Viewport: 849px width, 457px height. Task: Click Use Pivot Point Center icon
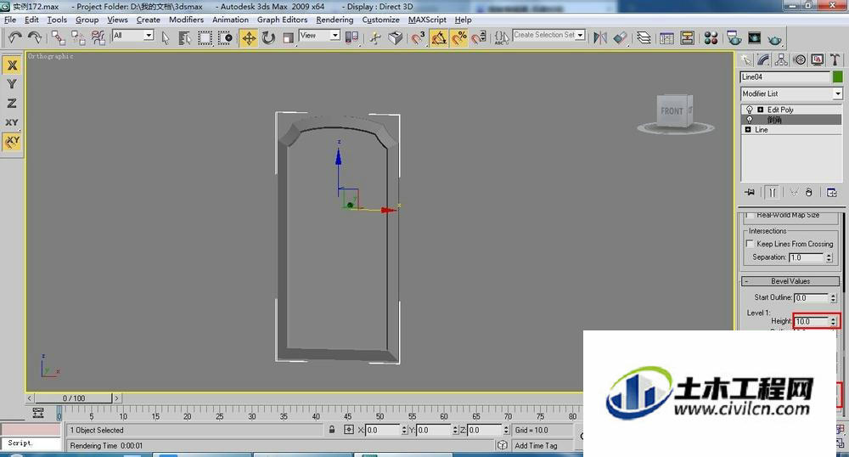(x=351, y=38)
